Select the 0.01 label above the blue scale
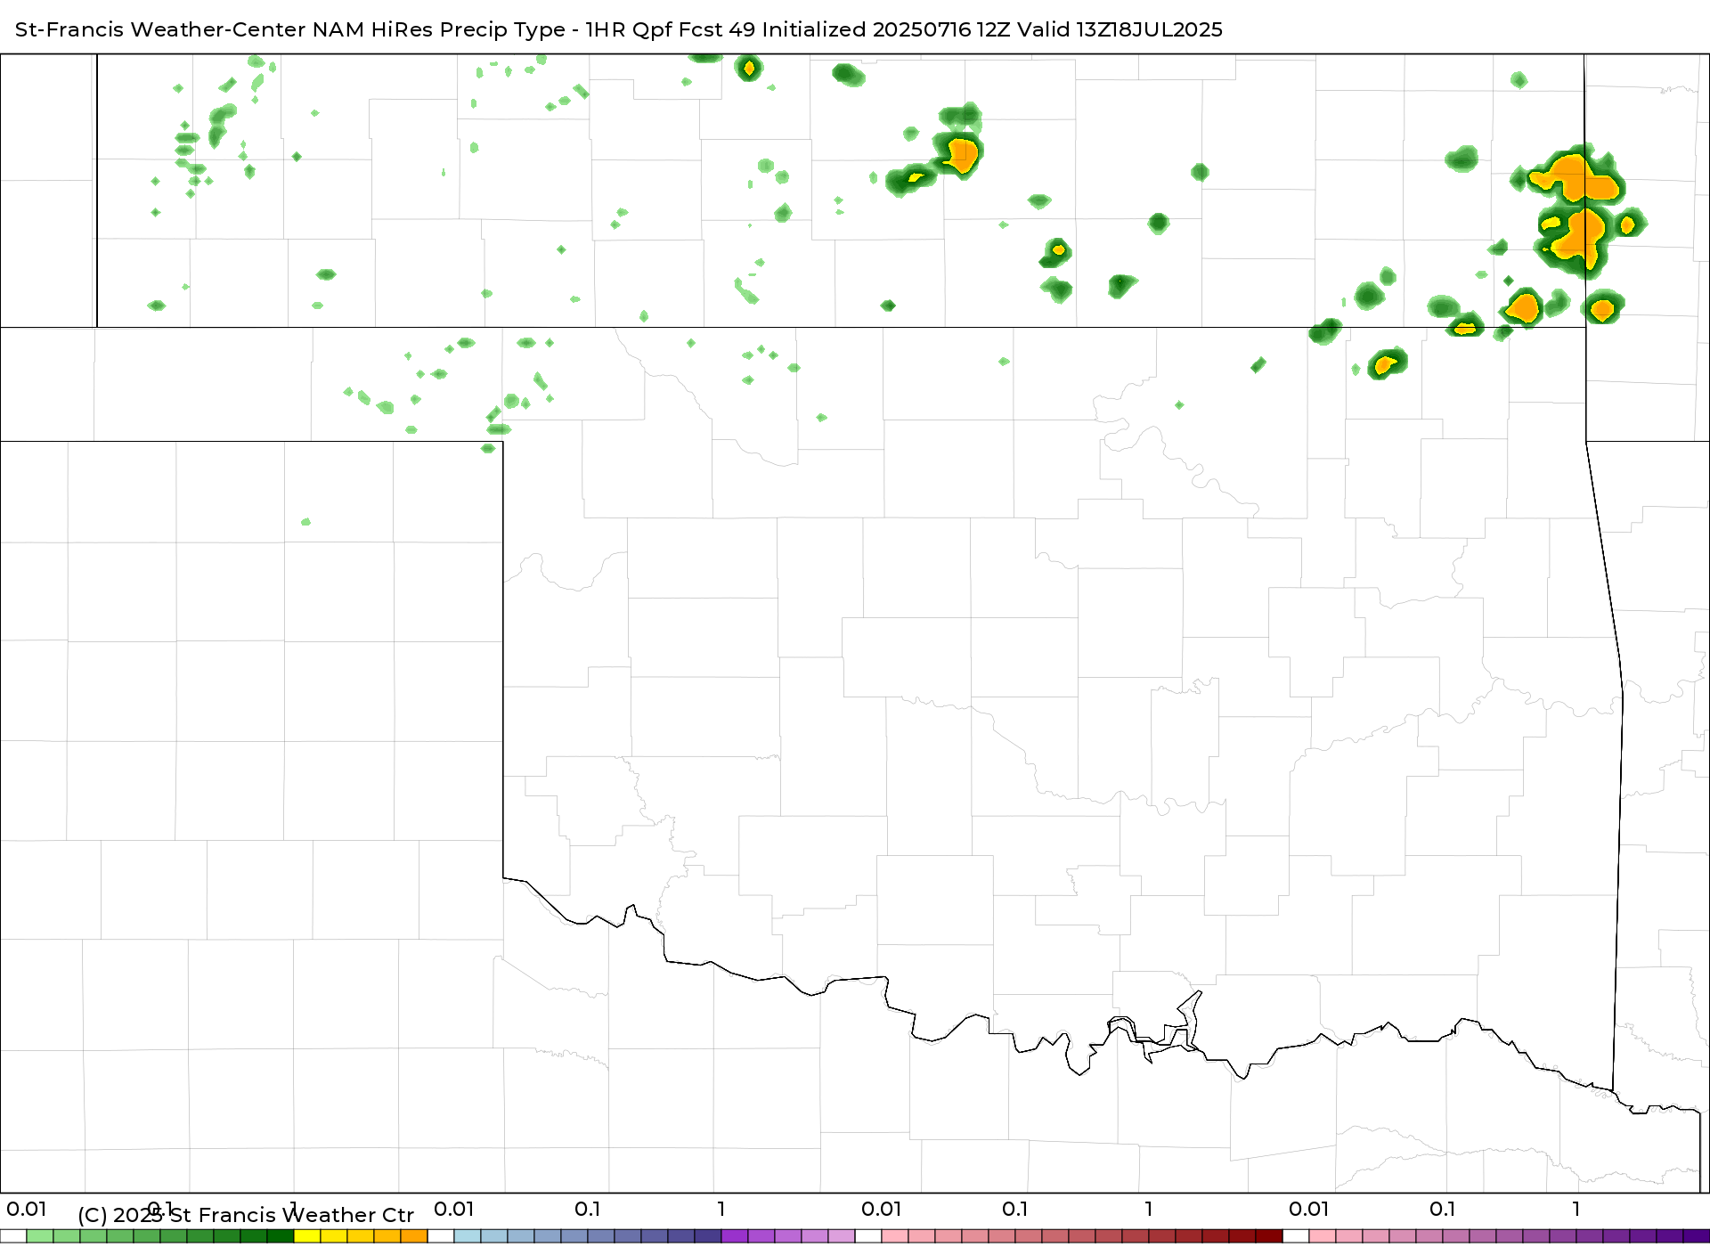Viewport: 1710px width, 1247px height. coord(454,1209)
